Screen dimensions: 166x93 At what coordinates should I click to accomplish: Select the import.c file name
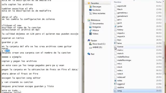[x=121, y=33]
